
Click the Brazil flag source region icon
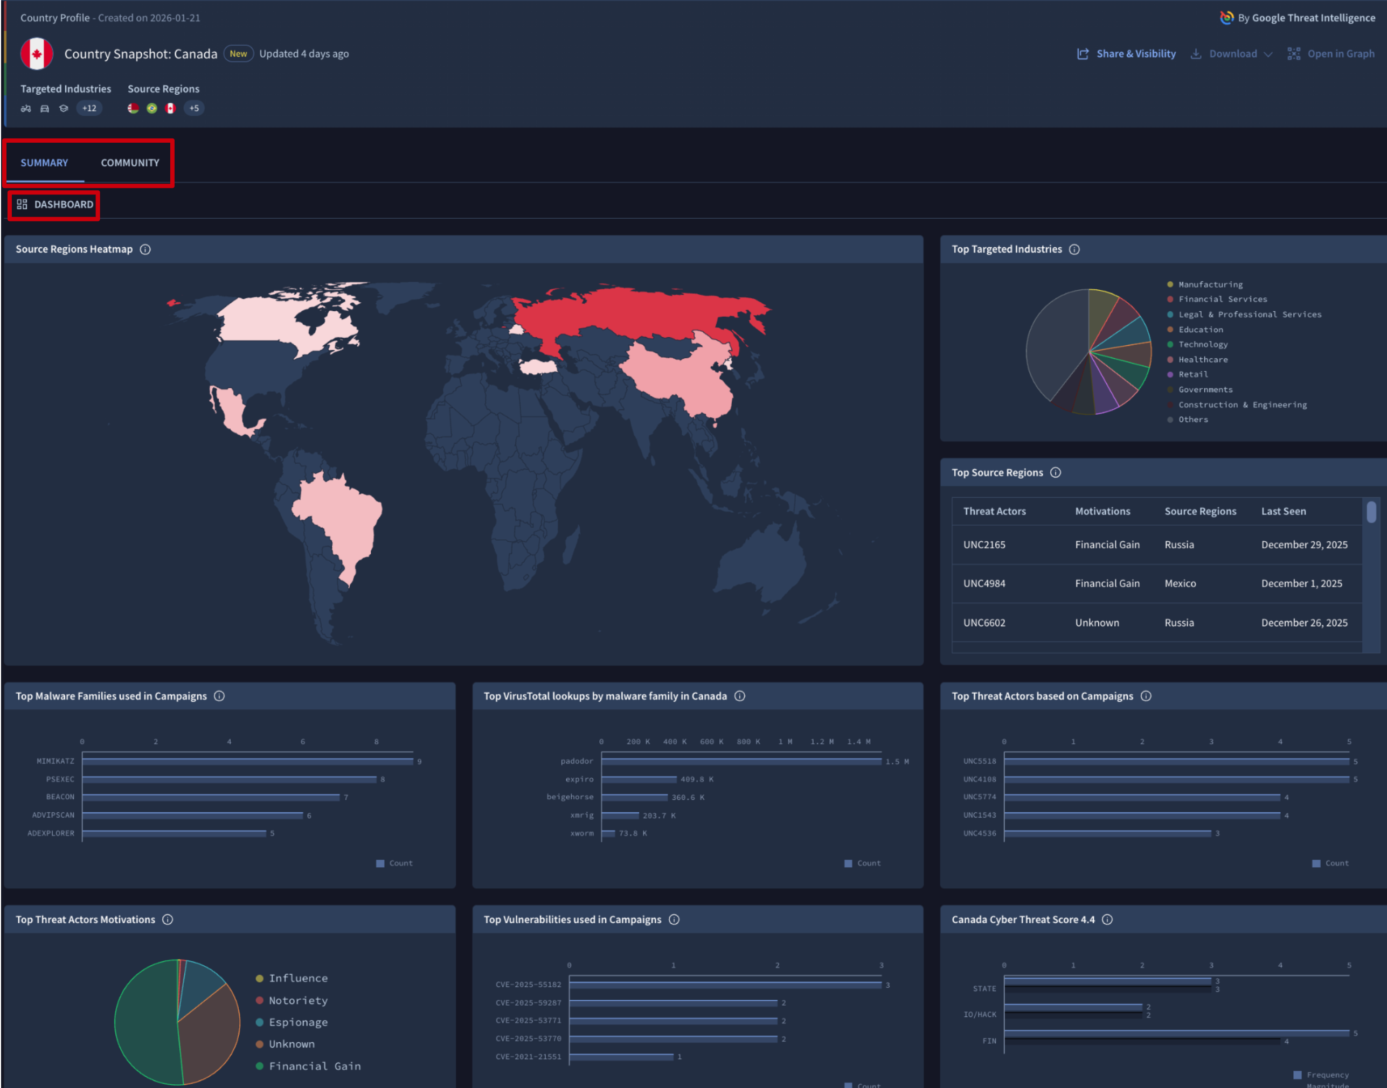pos(151,108)
